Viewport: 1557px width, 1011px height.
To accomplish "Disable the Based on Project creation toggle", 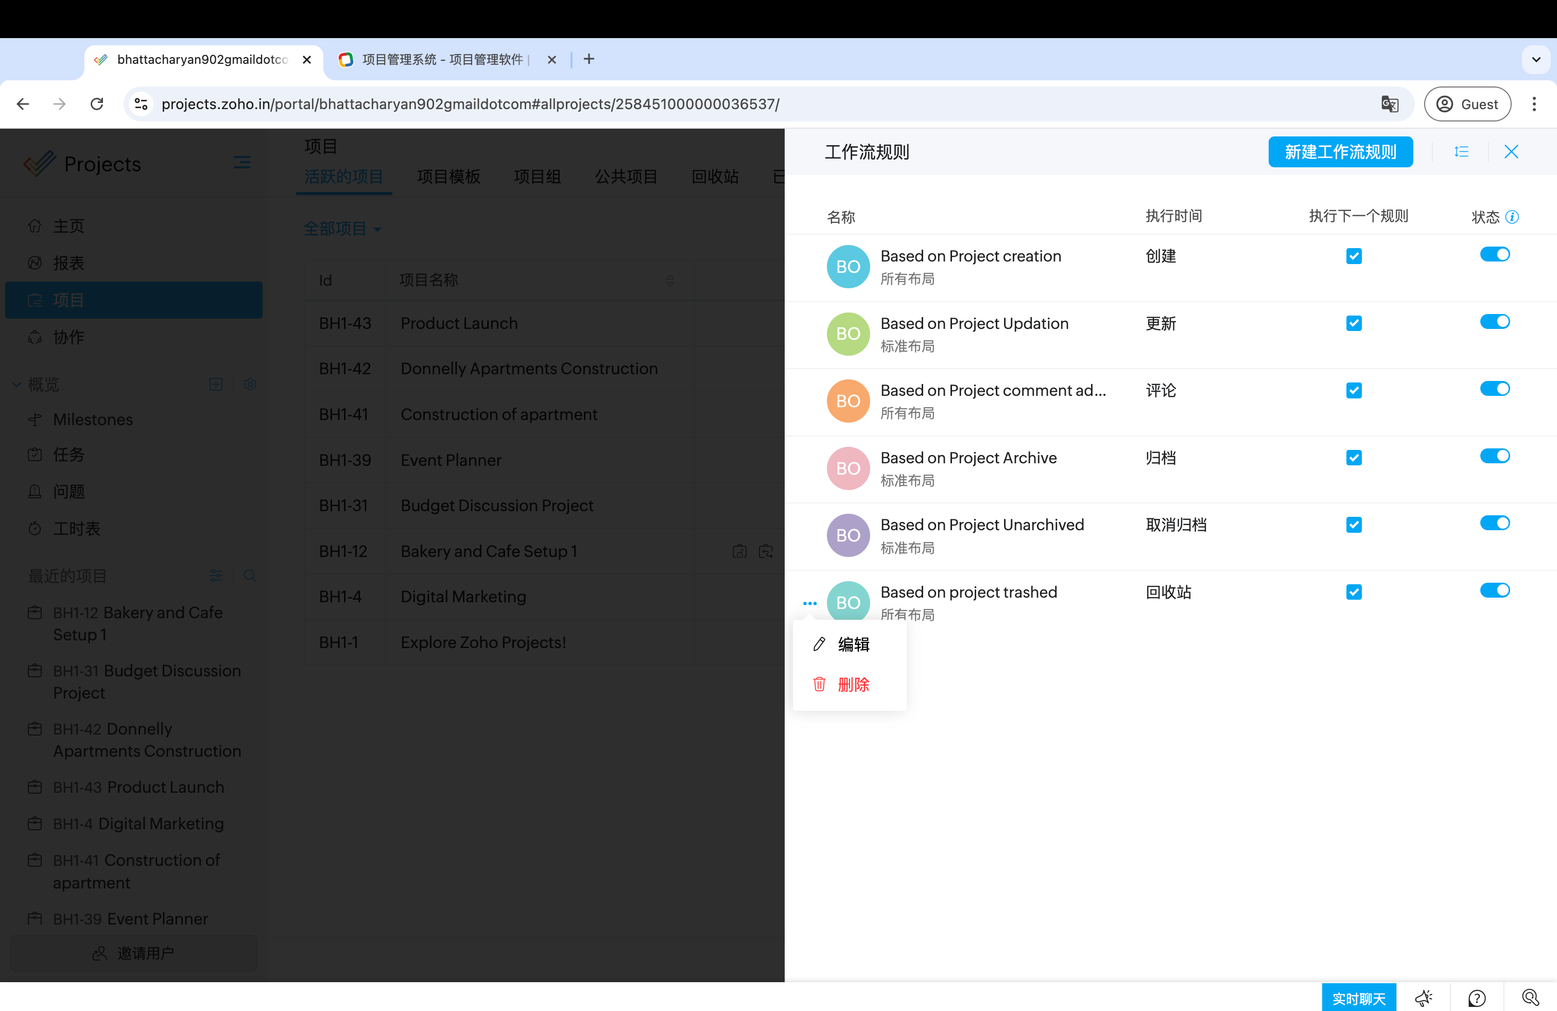I will click(1494, 254).
